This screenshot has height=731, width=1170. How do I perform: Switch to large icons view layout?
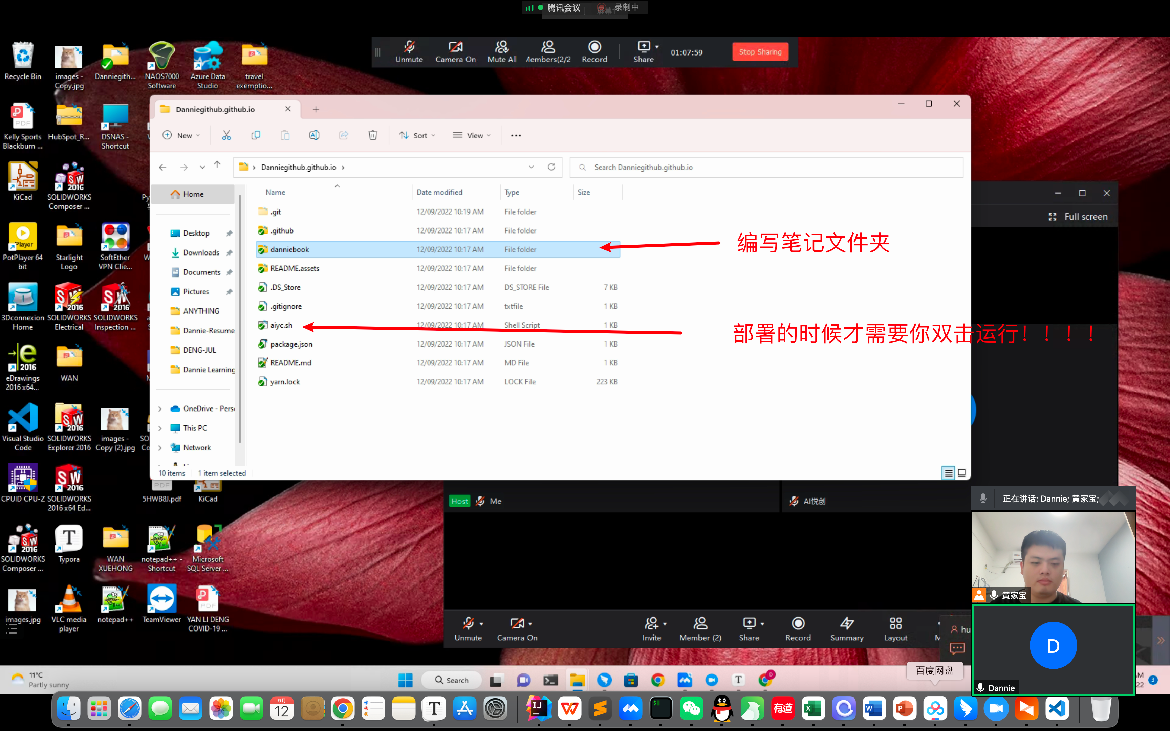click(961, 473)
